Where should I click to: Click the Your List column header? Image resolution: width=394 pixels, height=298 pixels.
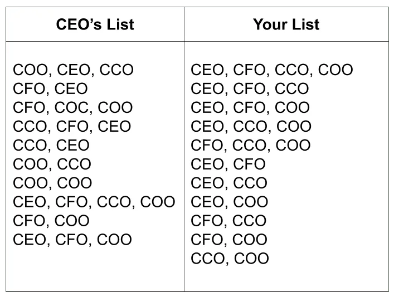(286, 24)
